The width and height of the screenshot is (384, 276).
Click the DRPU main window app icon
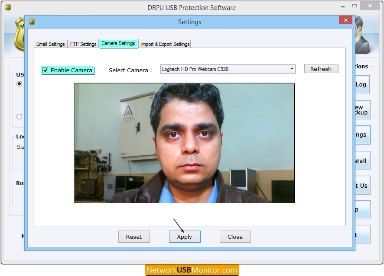coord(8,8)
